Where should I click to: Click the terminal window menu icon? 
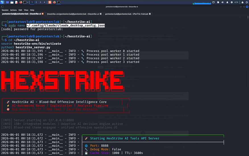(2, 7)
